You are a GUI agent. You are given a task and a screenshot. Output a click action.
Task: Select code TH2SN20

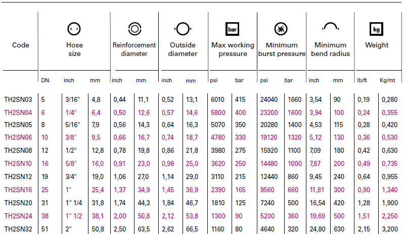click(18, 203)
